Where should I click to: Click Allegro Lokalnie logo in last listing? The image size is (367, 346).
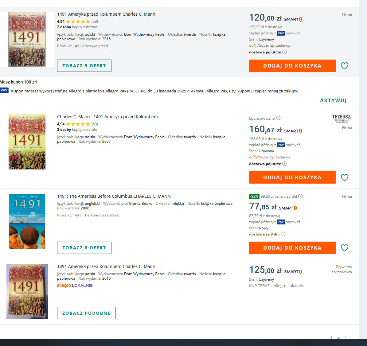pos(75,286)
